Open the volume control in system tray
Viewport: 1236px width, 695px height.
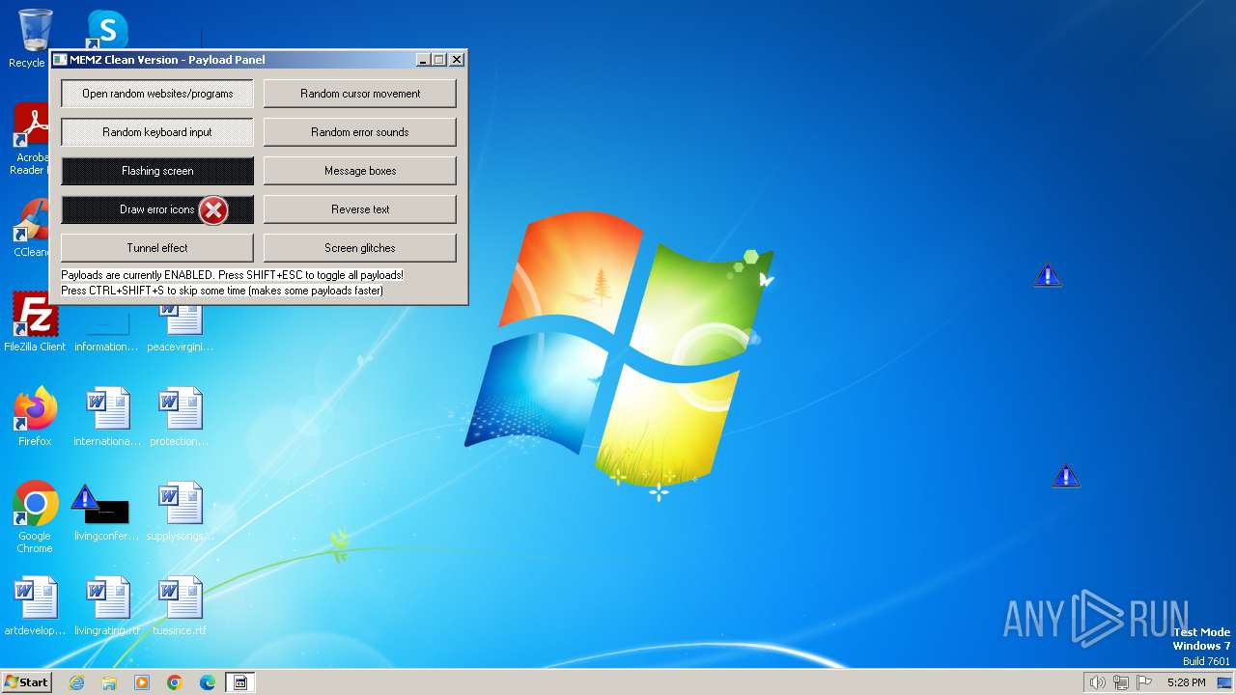pos(1097,682)
